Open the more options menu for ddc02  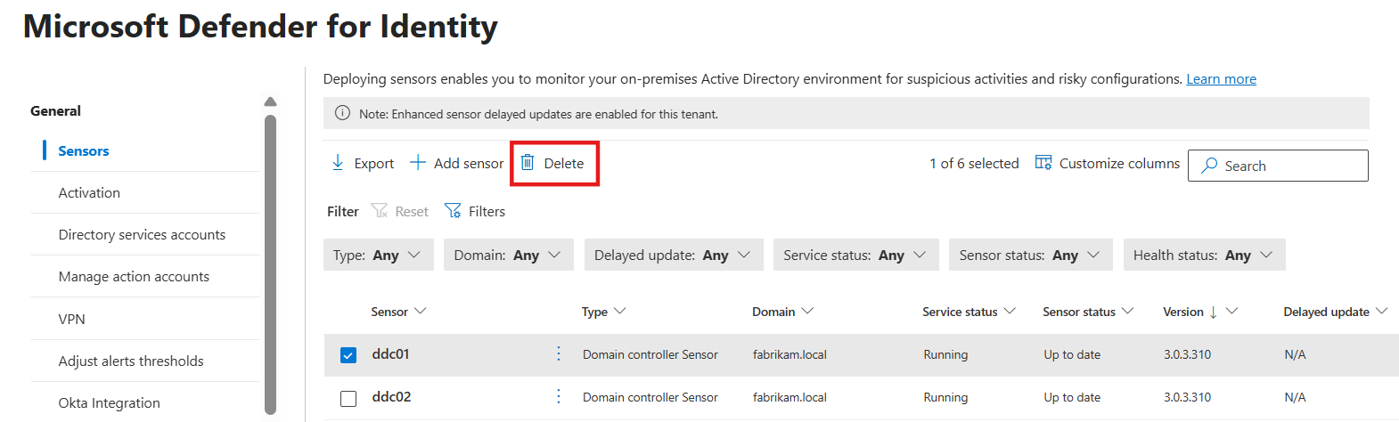[559, 397]
